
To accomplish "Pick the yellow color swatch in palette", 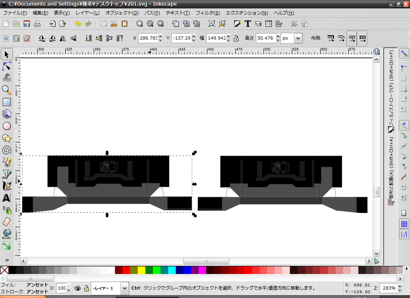I will [x=141, y=270].
